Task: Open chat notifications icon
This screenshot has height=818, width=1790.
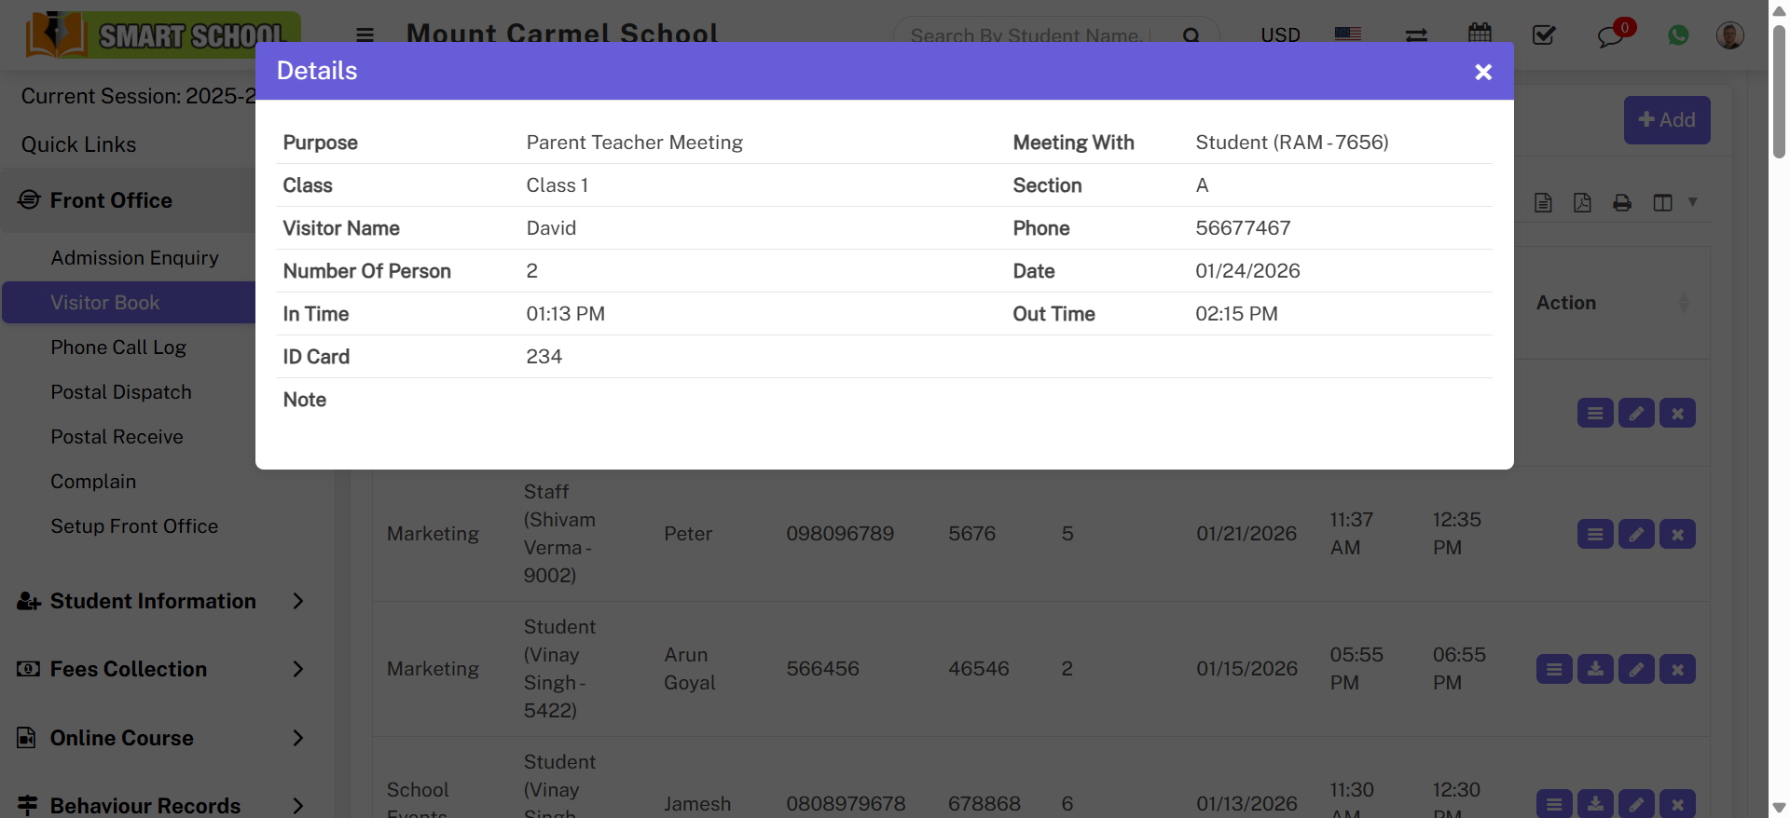Action: click(x=1611, y=36)
